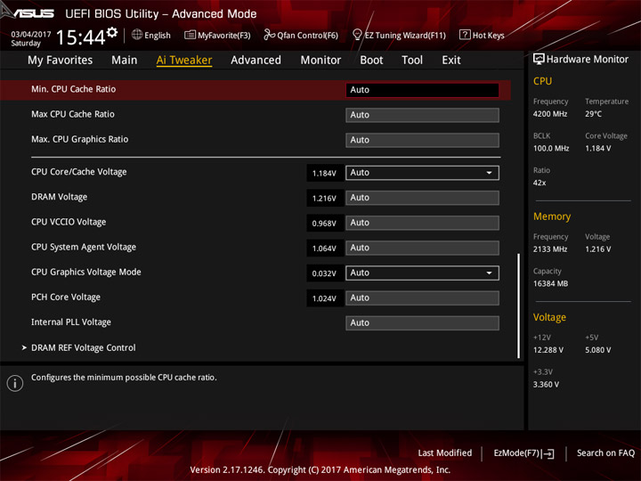Click the PCH Core Voltage field

(422, 298)
